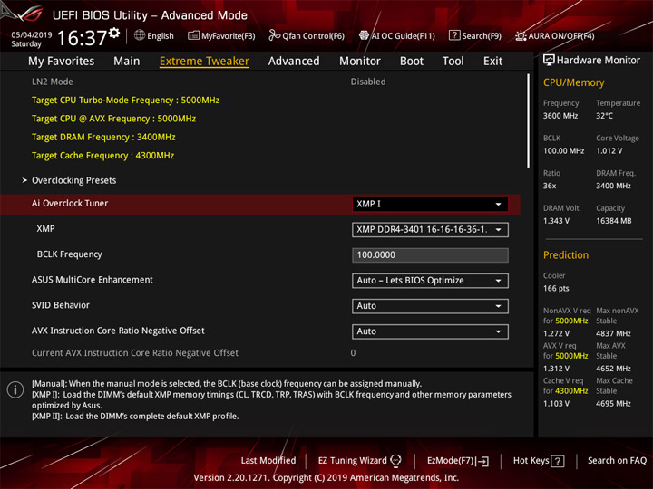Click the LN2 Mode Disabled value
653x489 pixels.
click(x=368, y=81)
